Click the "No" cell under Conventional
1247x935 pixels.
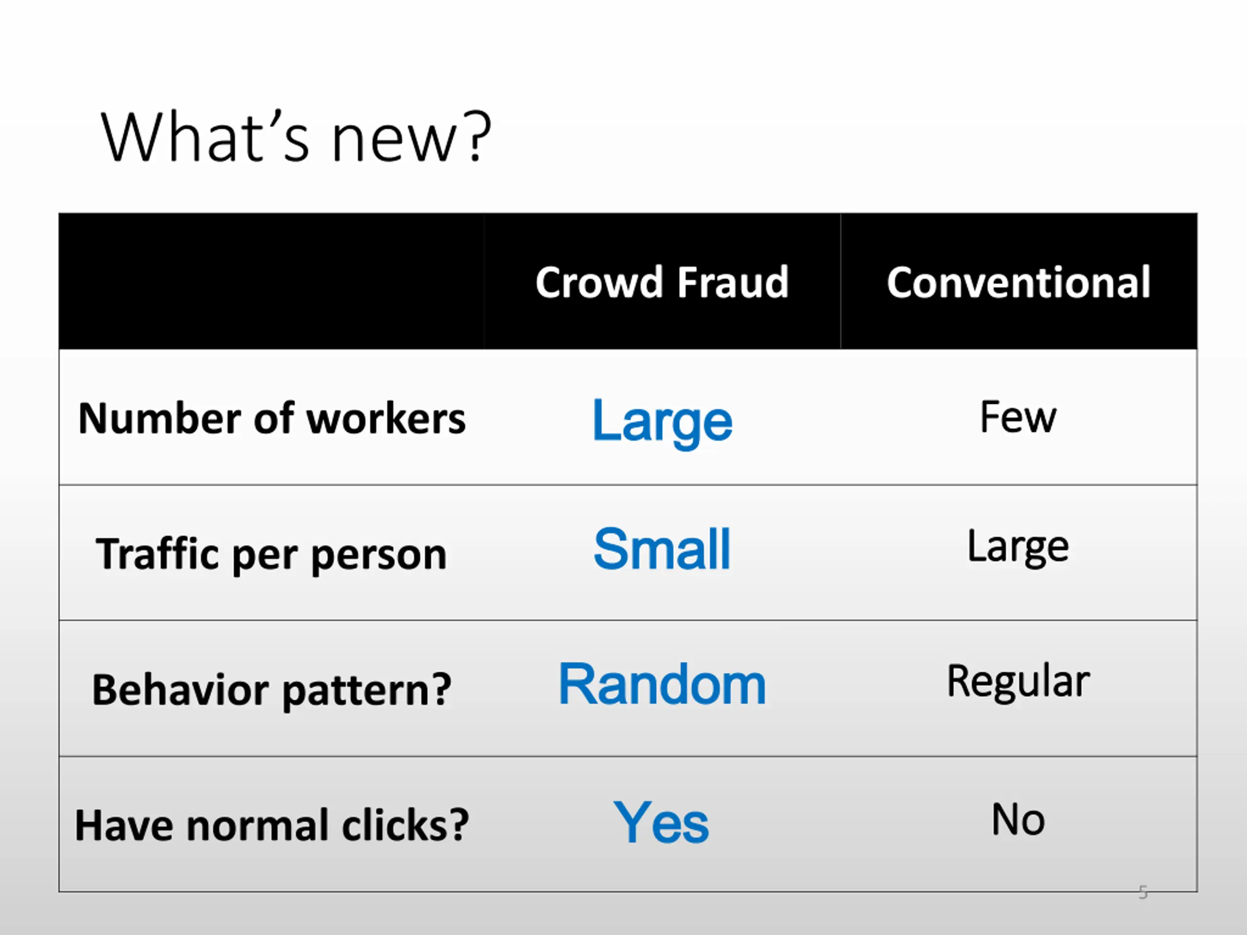pos(1018,820)
